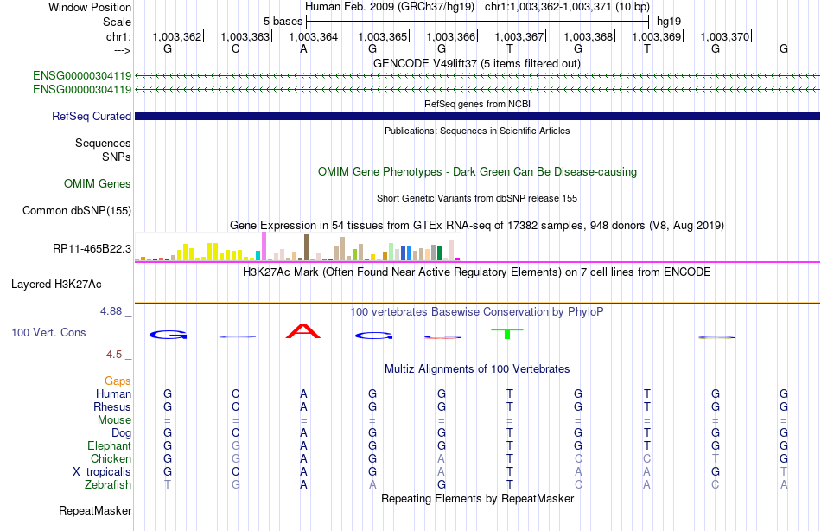Click the OMIM Gene Phenotypes track title
The image size is (821, 531).
pos(478,172)
